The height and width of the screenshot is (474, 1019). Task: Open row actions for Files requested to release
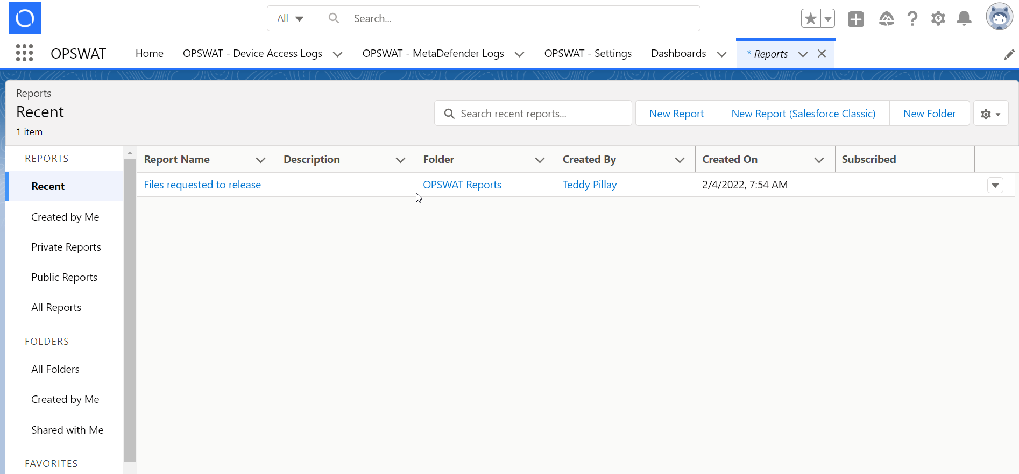click(x=995, y=185)
